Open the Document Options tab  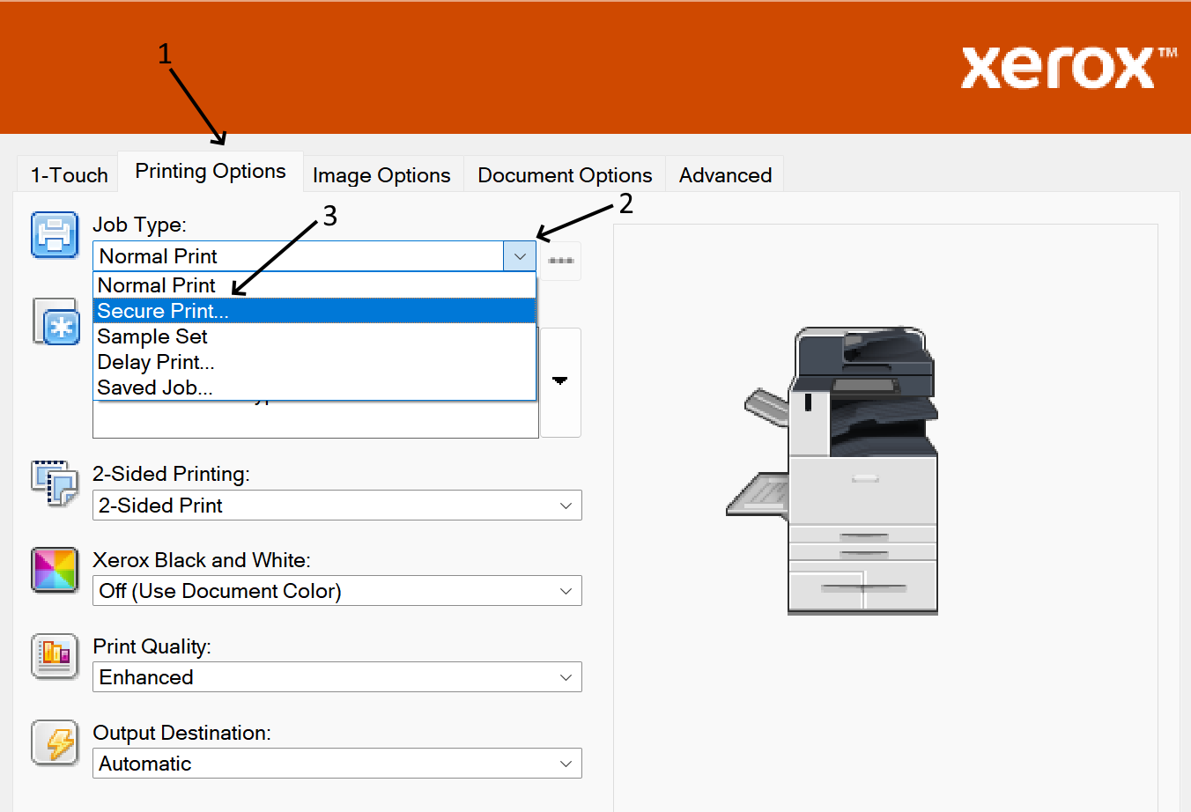565,175
